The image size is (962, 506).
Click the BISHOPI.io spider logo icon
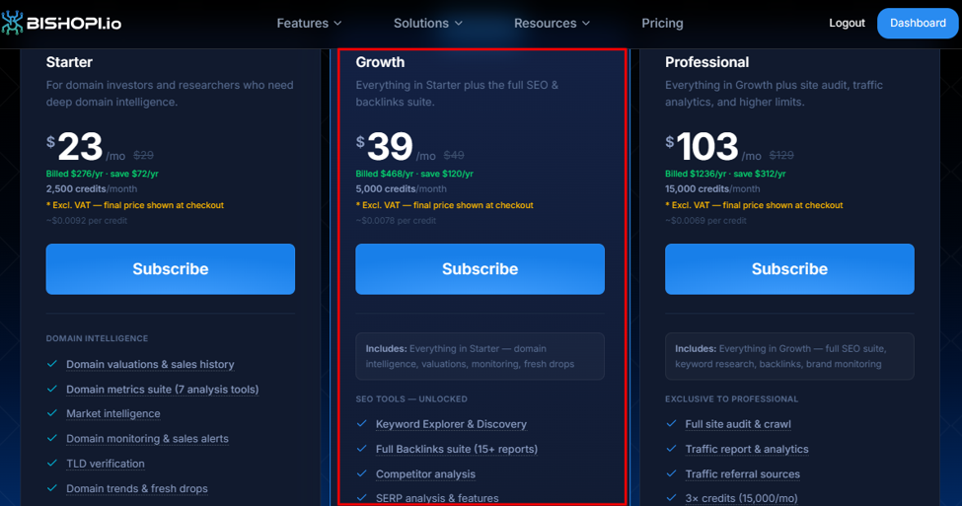click(12, 23)
